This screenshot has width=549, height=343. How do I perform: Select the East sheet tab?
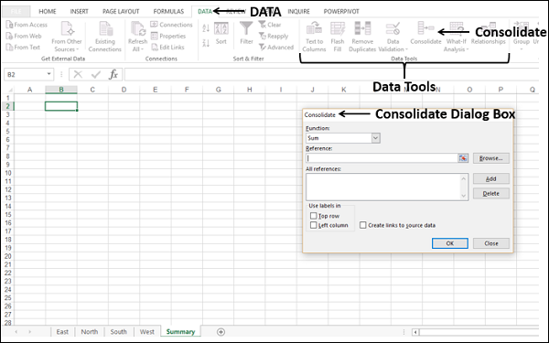tap(62, 332)
